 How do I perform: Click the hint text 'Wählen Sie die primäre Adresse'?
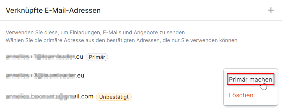121,40
